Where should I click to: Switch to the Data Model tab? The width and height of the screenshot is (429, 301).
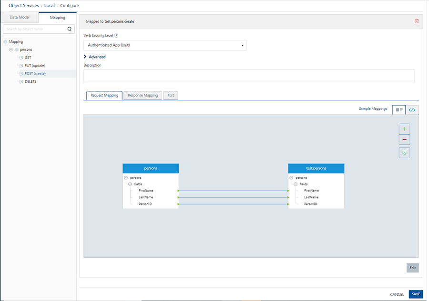click(x=20, y=18)
